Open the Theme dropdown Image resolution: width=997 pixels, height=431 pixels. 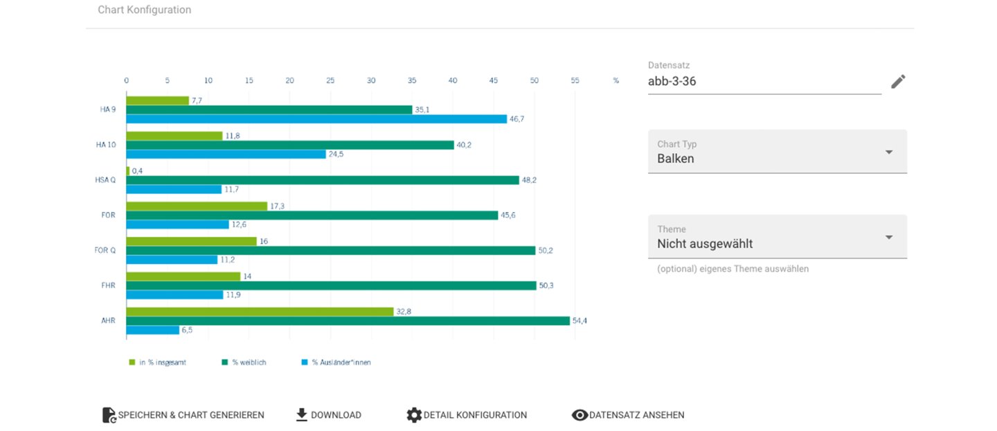point(778,237)
